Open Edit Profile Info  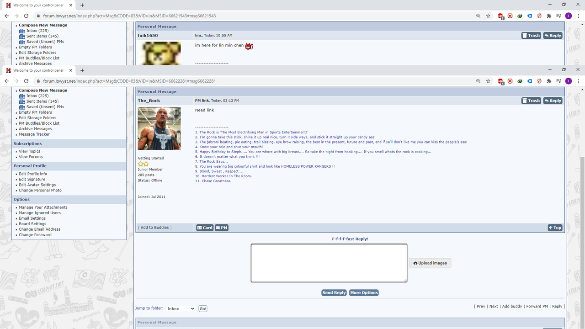click(33, 174)
